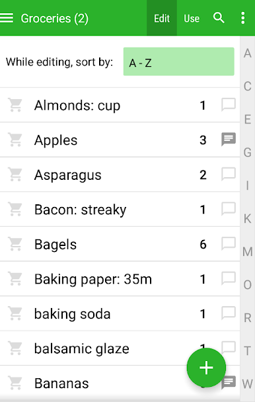
Task: Open the hamburger navigation menu
Action: coord(7,18)
